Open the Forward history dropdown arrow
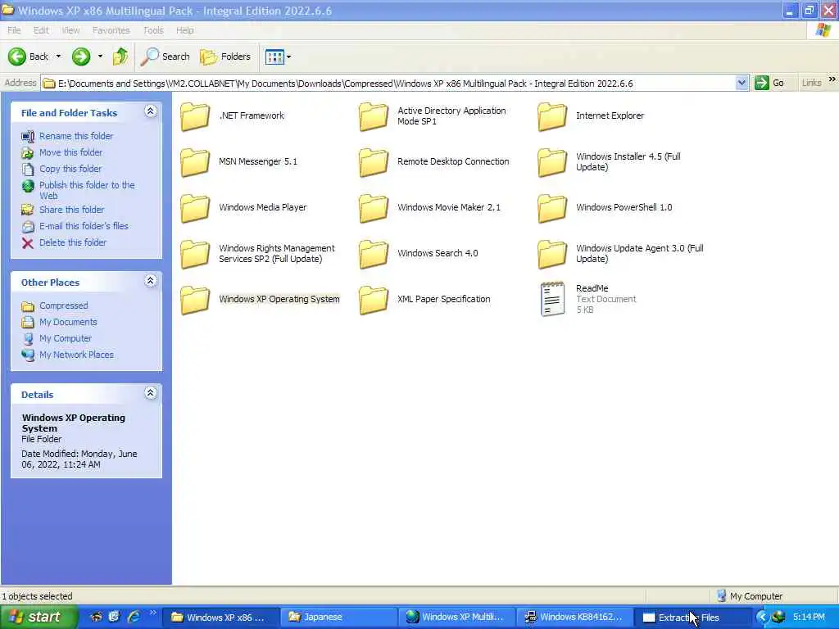The image size is (839, 629). [x=99, y=57]
